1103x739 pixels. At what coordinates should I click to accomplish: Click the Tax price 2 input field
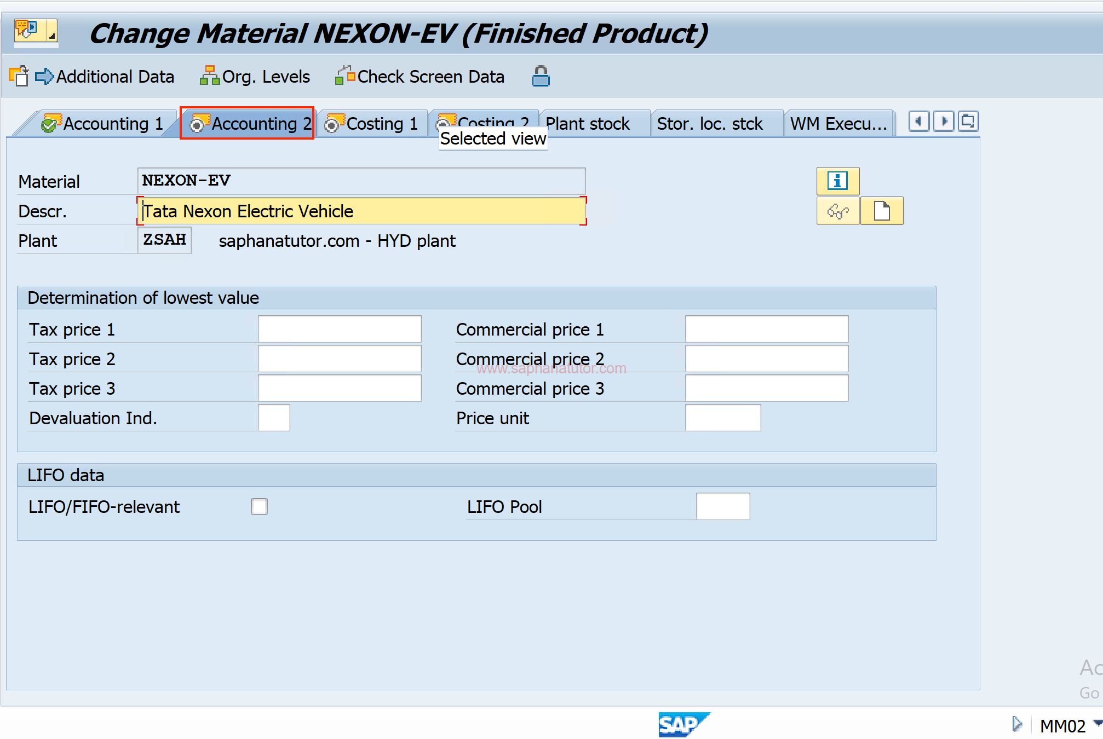[x=340, y=359]
